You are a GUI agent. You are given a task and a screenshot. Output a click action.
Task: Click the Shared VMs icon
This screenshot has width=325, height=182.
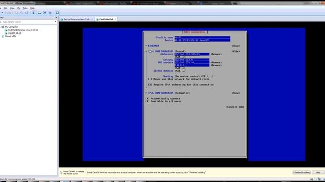[3, 36]
